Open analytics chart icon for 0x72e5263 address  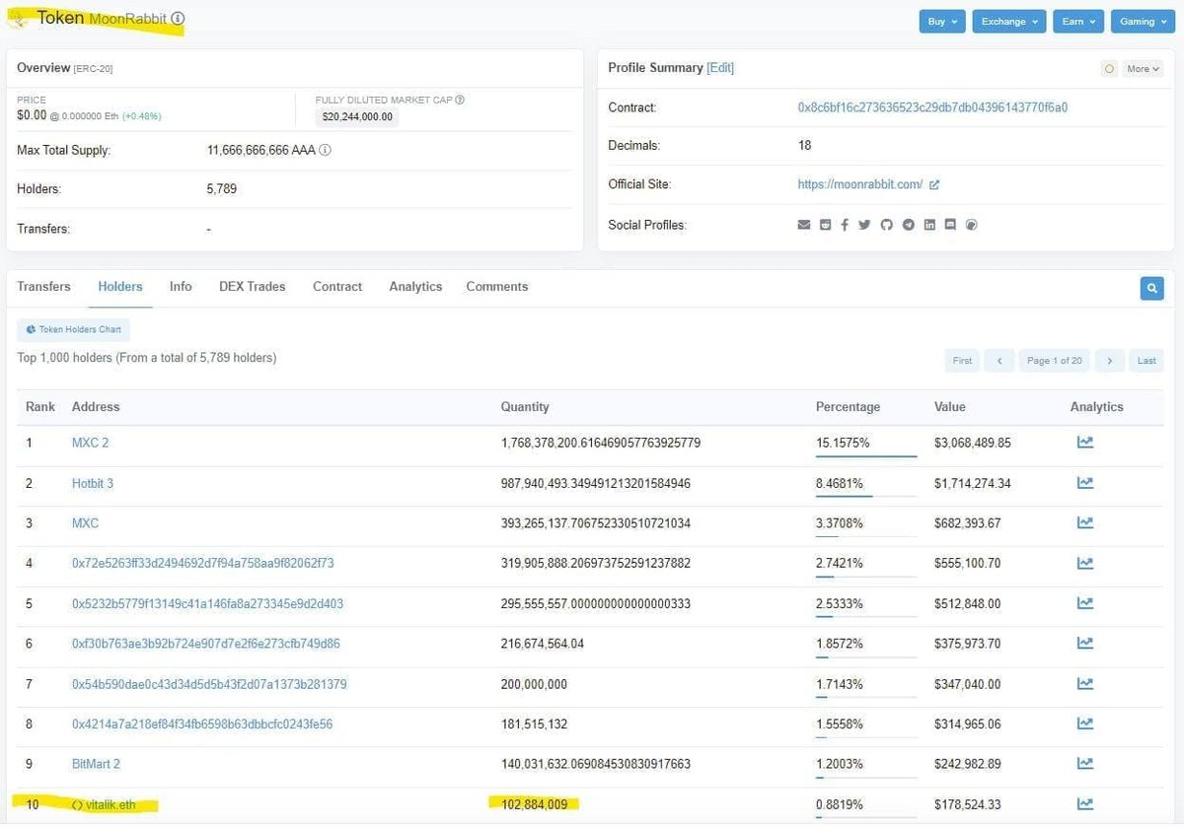tap(1084, 563)
